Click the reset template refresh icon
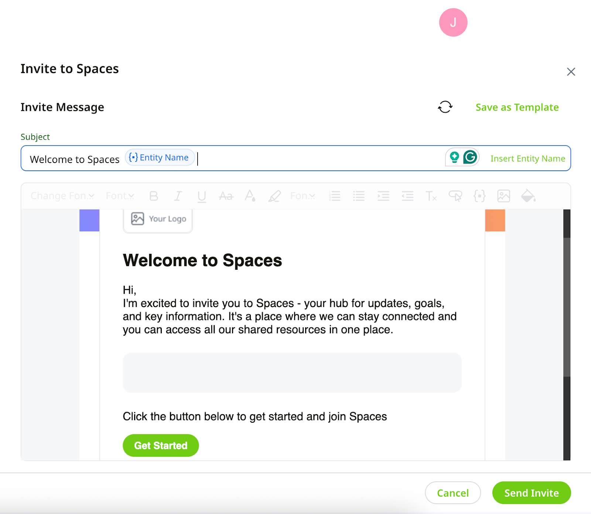 pos(445,107)
